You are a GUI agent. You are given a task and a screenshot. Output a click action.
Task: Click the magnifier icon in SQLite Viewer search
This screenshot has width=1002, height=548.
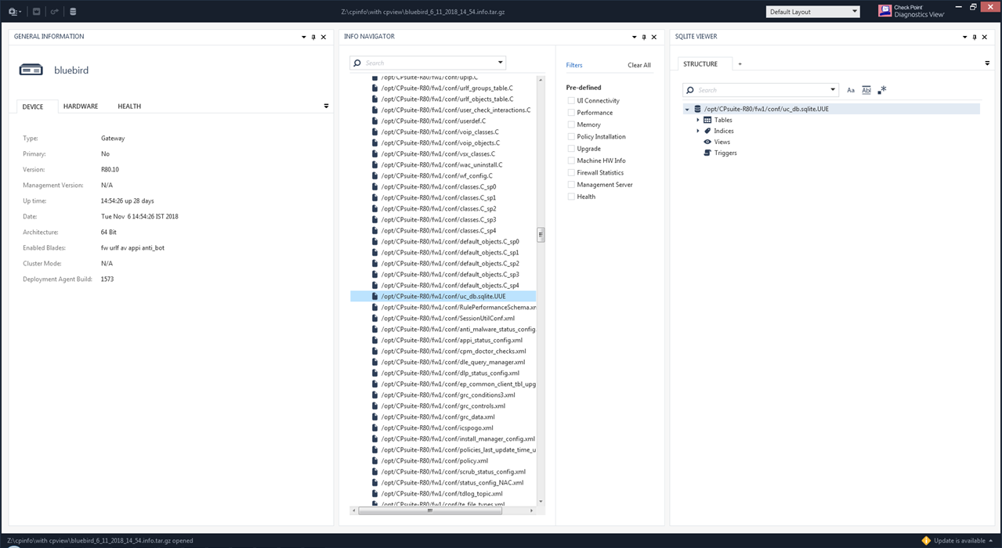pyautogui.click(x=691, y=90)
